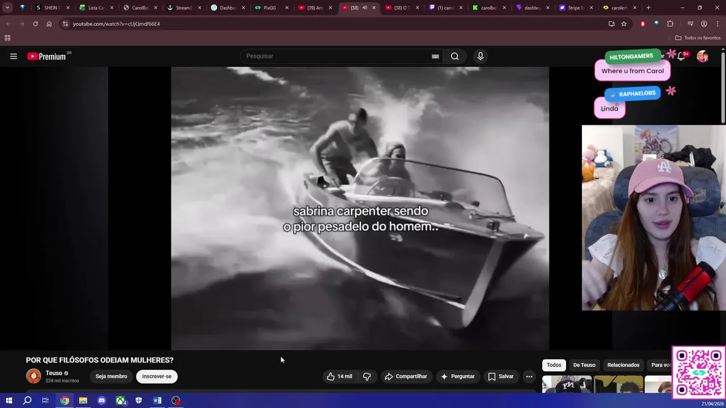
Task: Open the Chrome three-dot menu
Action: [x=717, y=24]
